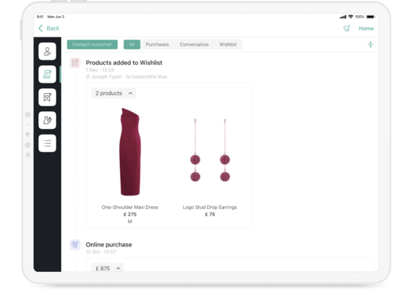Open the fragrance bottles sidebar icon

(x=47, y=120)
